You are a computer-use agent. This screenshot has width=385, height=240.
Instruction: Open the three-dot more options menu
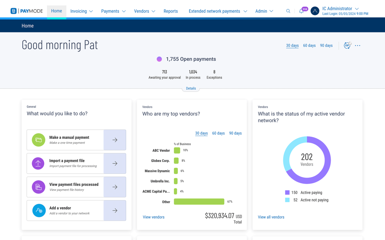click(x=357, y=46)
